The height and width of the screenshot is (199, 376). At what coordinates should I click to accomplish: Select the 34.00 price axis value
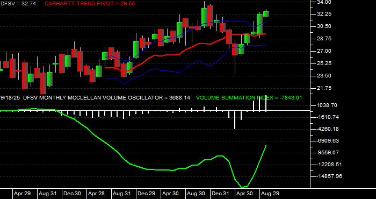[x=324, y=2]
